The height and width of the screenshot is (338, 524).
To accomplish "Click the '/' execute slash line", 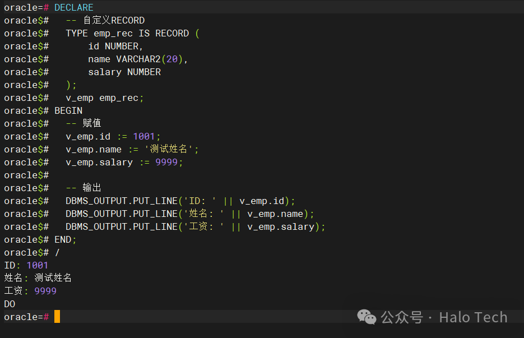I will click(x=57, y=252).
